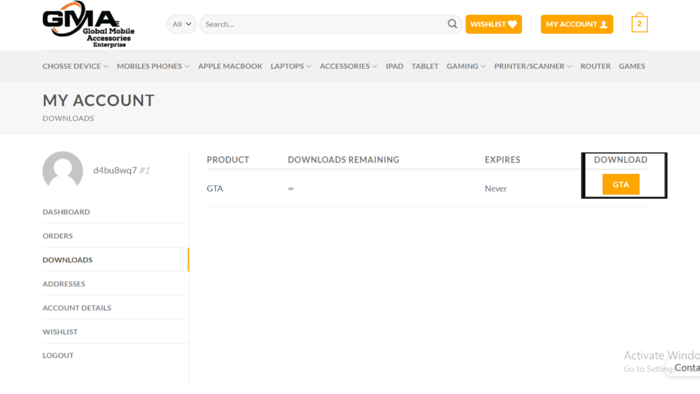Image resolution: width=700 pixels, height=394 pixels.
Task: Expand the Printer/Scanner menu
Action: [532, 66]
